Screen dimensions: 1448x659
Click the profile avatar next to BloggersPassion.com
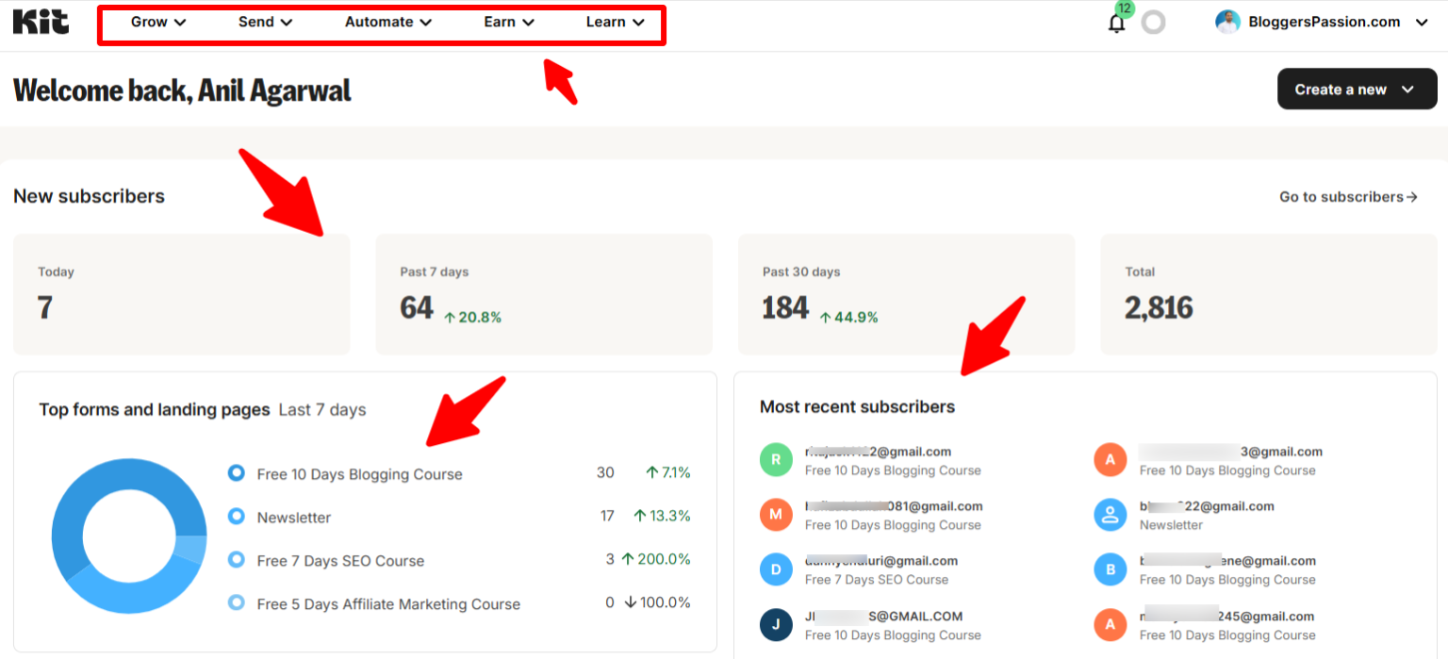pyautogui.click(x=1228, y=21)
